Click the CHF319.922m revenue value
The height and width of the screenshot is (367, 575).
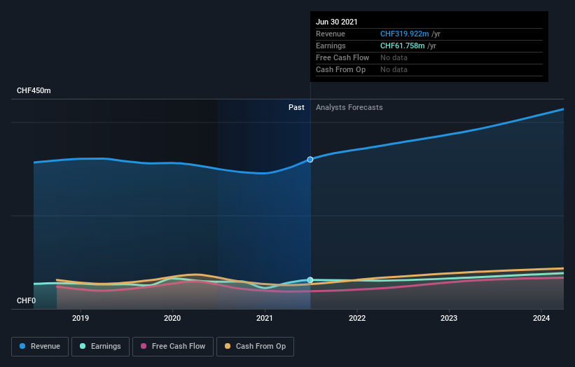coord(405,34)
